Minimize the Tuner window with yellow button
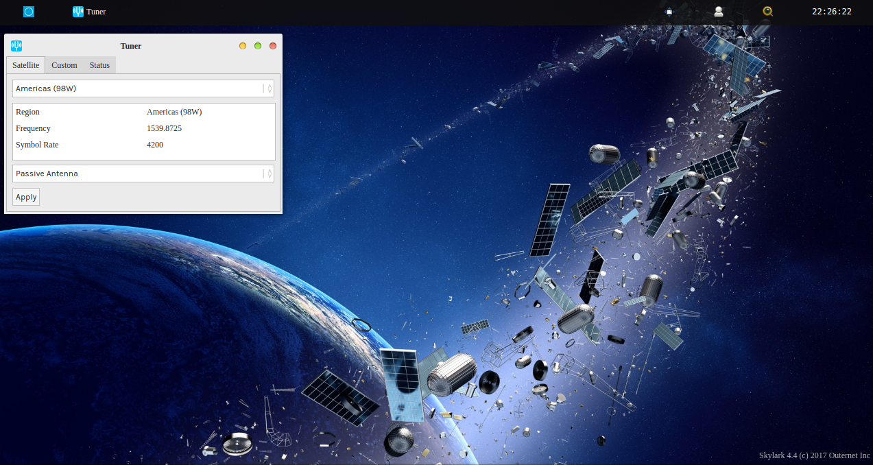This screenshot has width=873, height=465. point(243,46)
